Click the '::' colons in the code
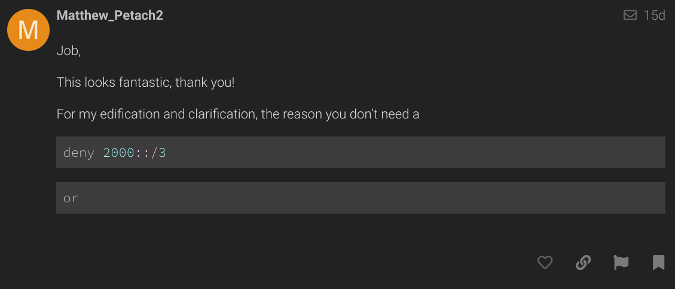This screenshot has height=289, width=675. coord(142,153)
